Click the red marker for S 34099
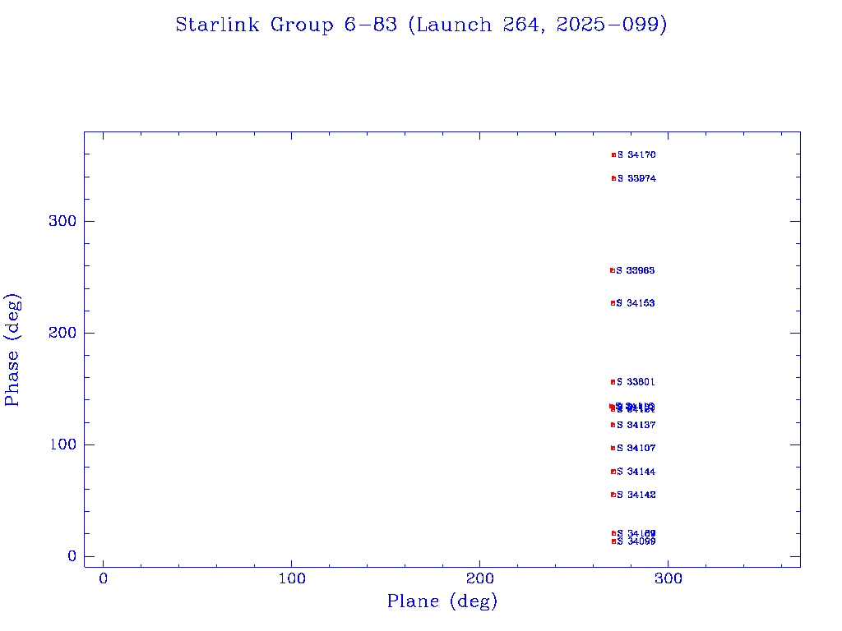This screenshot has width=842, height=631. (x=613, y=542)
